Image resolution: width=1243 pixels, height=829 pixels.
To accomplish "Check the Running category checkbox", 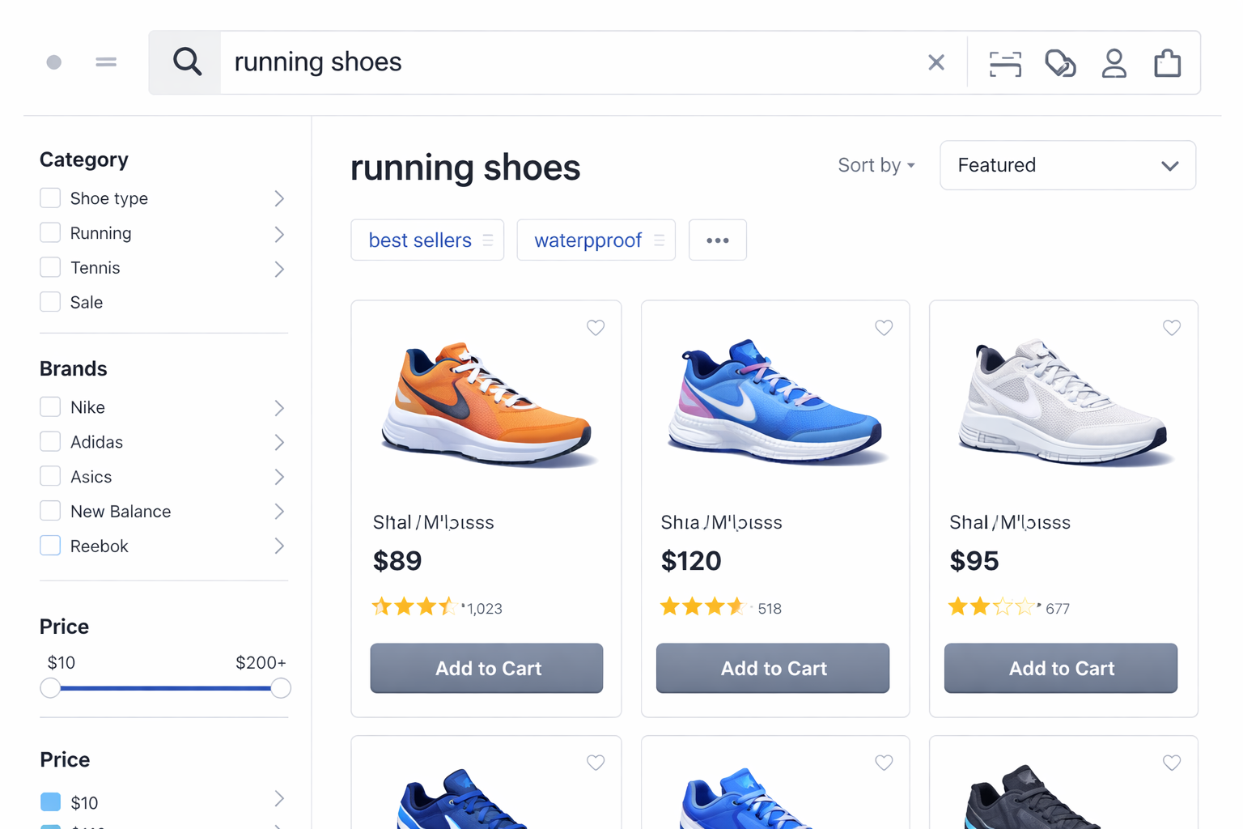I will point(50,233).
